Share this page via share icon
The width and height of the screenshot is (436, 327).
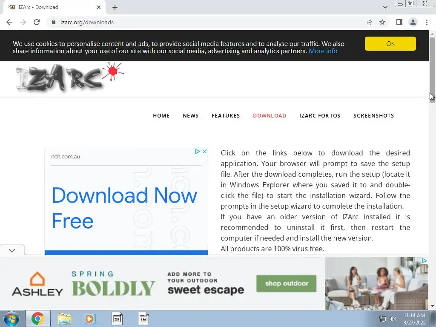click(369, 22)
